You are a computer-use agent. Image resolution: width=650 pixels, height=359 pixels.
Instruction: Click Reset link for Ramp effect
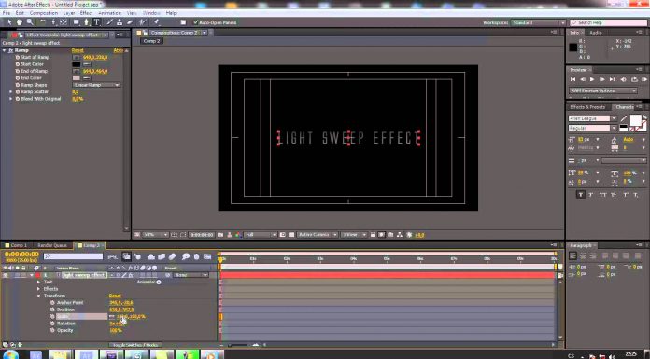[x=78, y=50]
